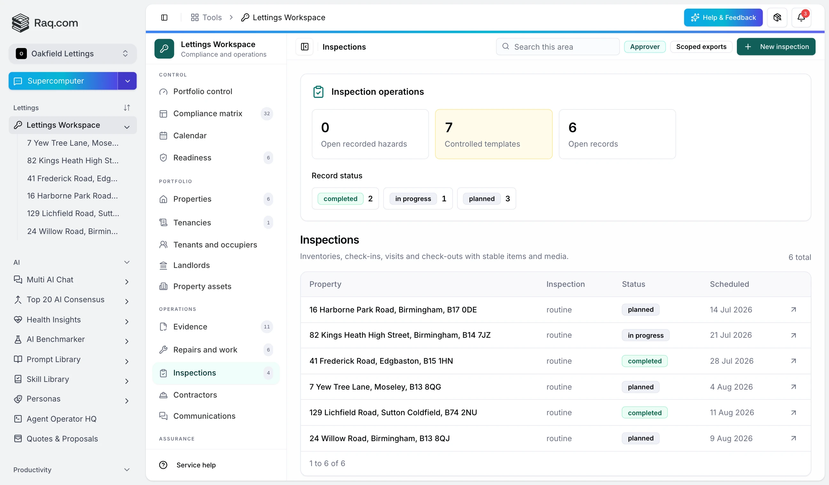Collapse the AI section
The width and height of the screenshot is (829, 485).
127,263
